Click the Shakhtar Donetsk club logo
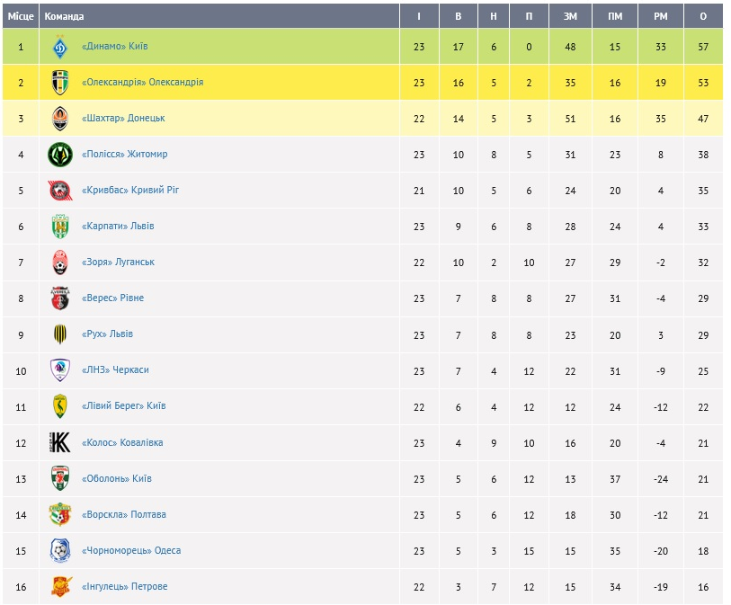 [60, 119]
